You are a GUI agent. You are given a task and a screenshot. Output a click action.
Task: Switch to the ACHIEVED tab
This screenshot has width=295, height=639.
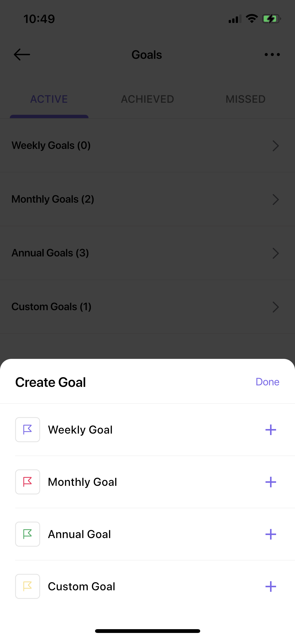tap(147, 99)
